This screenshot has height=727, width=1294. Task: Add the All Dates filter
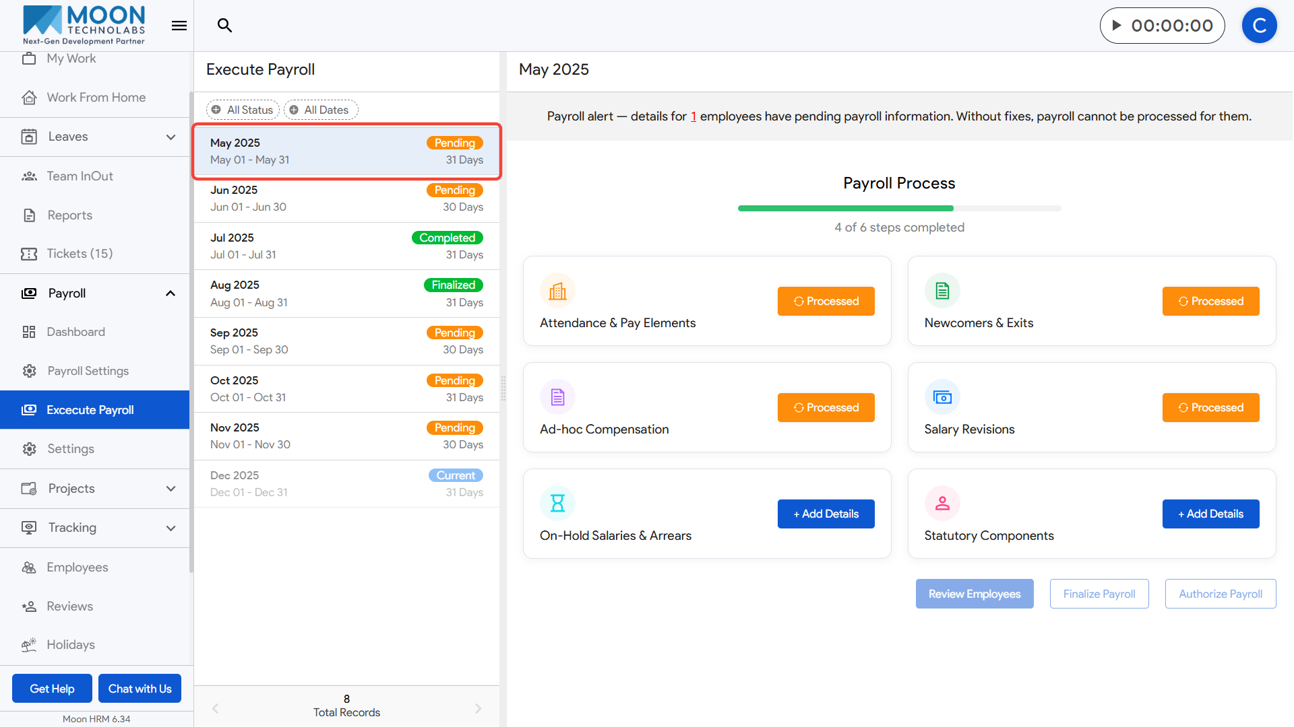click(321, 110)
